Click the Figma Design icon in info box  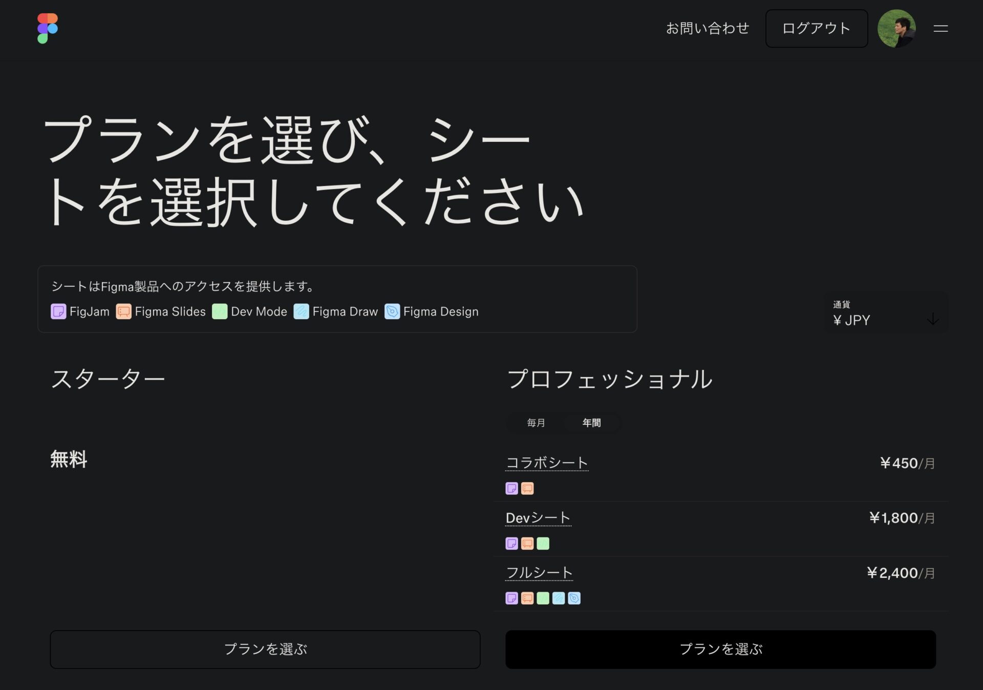pyautogui.click(x=392, y=311)
